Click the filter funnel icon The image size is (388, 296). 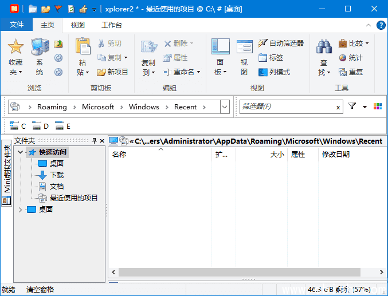pyautogui.click(x=352, y=106)
